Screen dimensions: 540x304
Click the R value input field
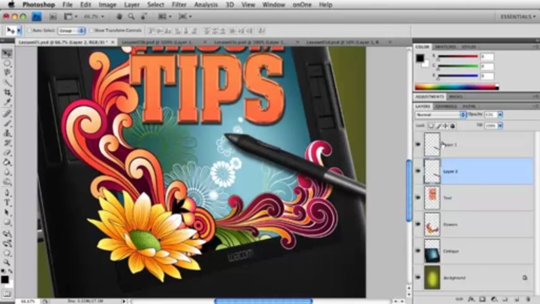[487, 57]
